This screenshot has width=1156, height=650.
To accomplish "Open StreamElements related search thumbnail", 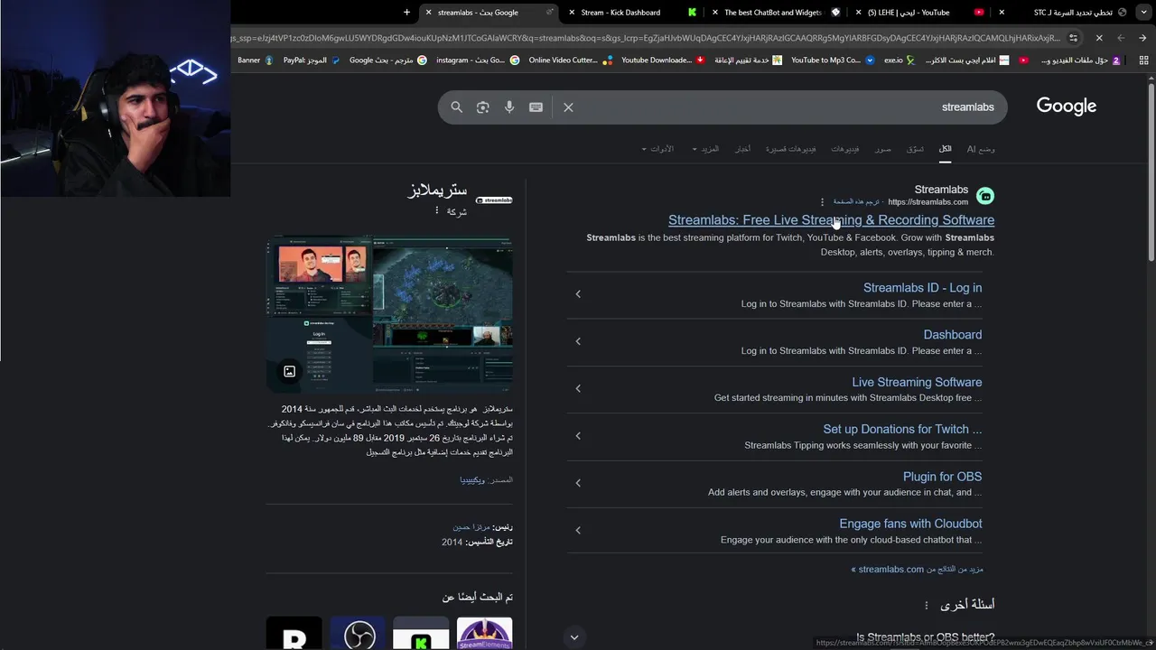I will pos(485,633).
